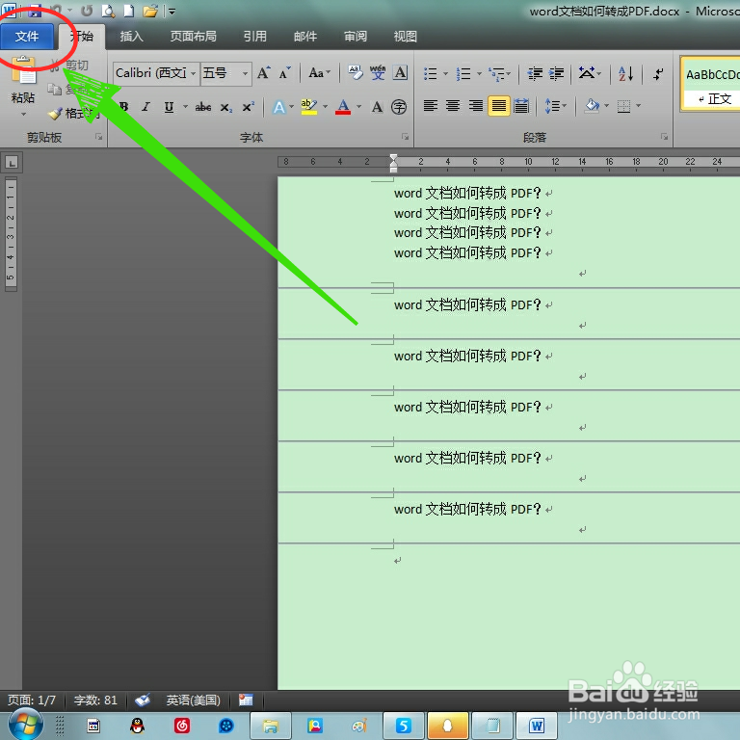Align text left
The height and width of the screenshot is (740, 740).
click(x=430, y=106)
